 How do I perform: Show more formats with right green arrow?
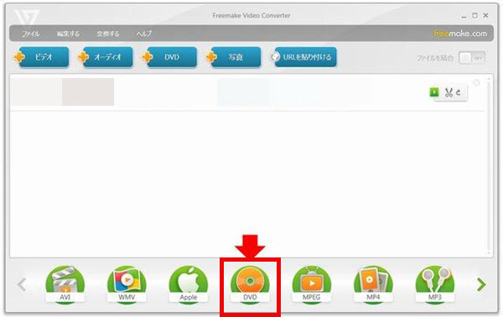pos(481,284)
